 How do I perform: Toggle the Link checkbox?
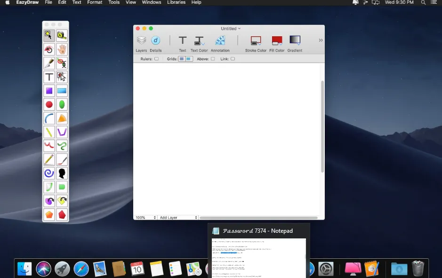(233, 59)
